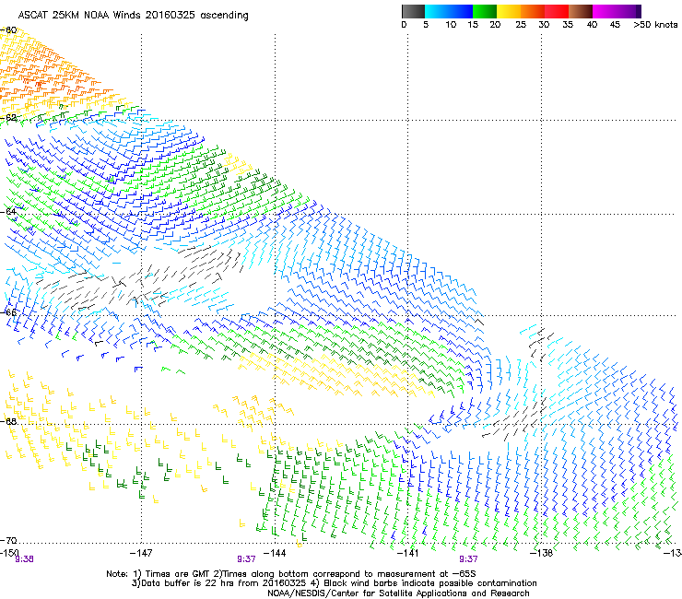Click the gray 0-5 knots legend swatch
This screenshot has height=599, width=682.
click(x=413, y=11)
